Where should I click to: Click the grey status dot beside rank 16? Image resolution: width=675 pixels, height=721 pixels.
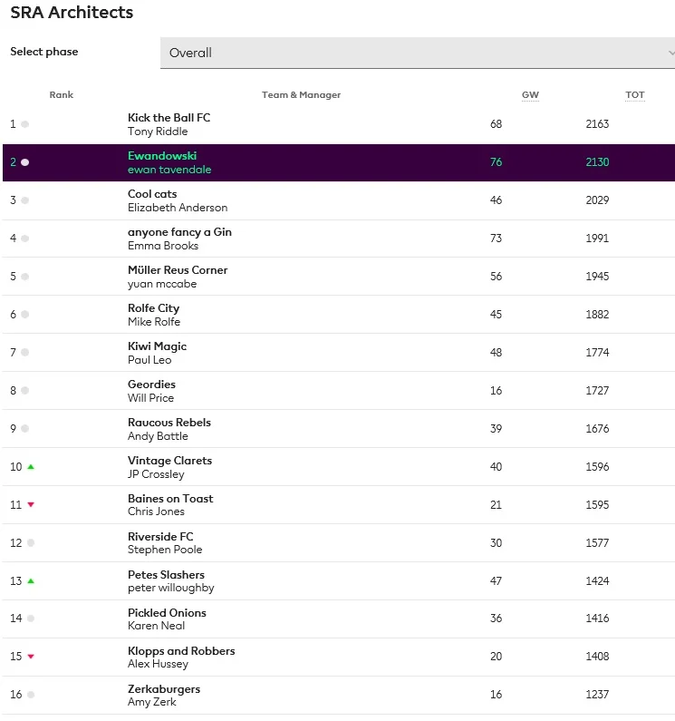pos(31,695)
